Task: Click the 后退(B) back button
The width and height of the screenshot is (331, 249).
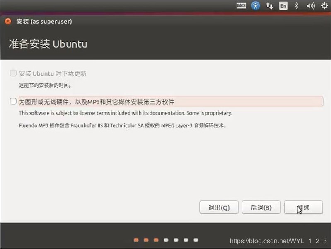Action: pos(261,207)
